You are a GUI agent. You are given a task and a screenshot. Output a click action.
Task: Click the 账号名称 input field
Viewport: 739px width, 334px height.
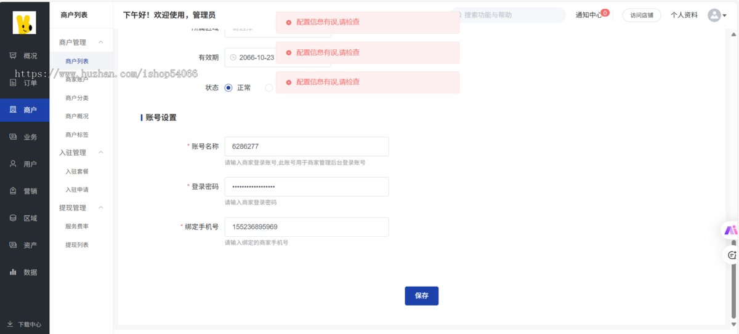pyautogui.click(x=307, y=146)
